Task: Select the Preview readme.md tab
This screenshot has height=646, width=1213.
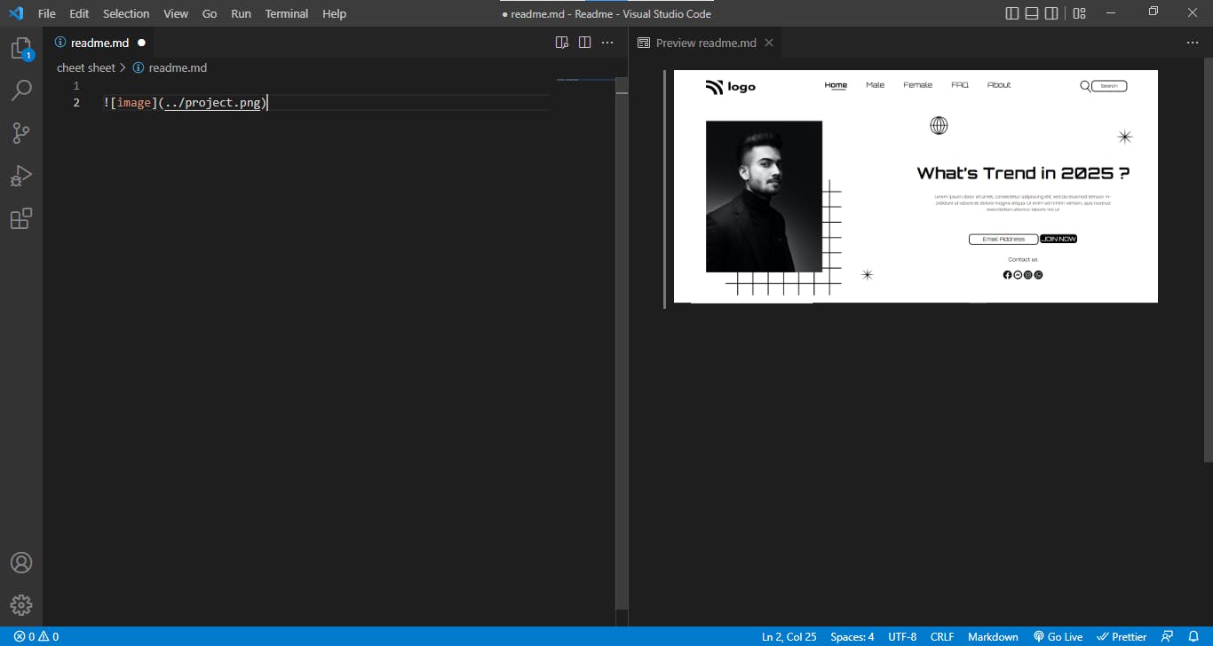Action: [706, 43]
